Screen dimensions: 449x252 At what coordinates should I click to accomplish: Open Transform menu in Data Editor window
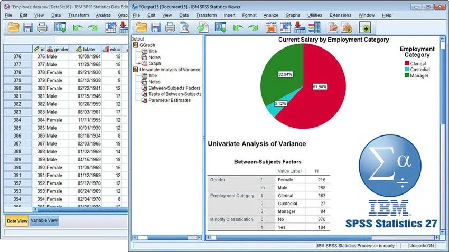point(79,15)
